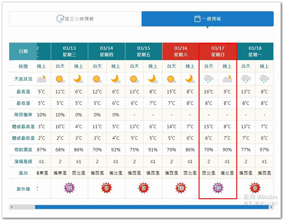
Task: Click the 03/15 night moon icon
Action: 153,79
